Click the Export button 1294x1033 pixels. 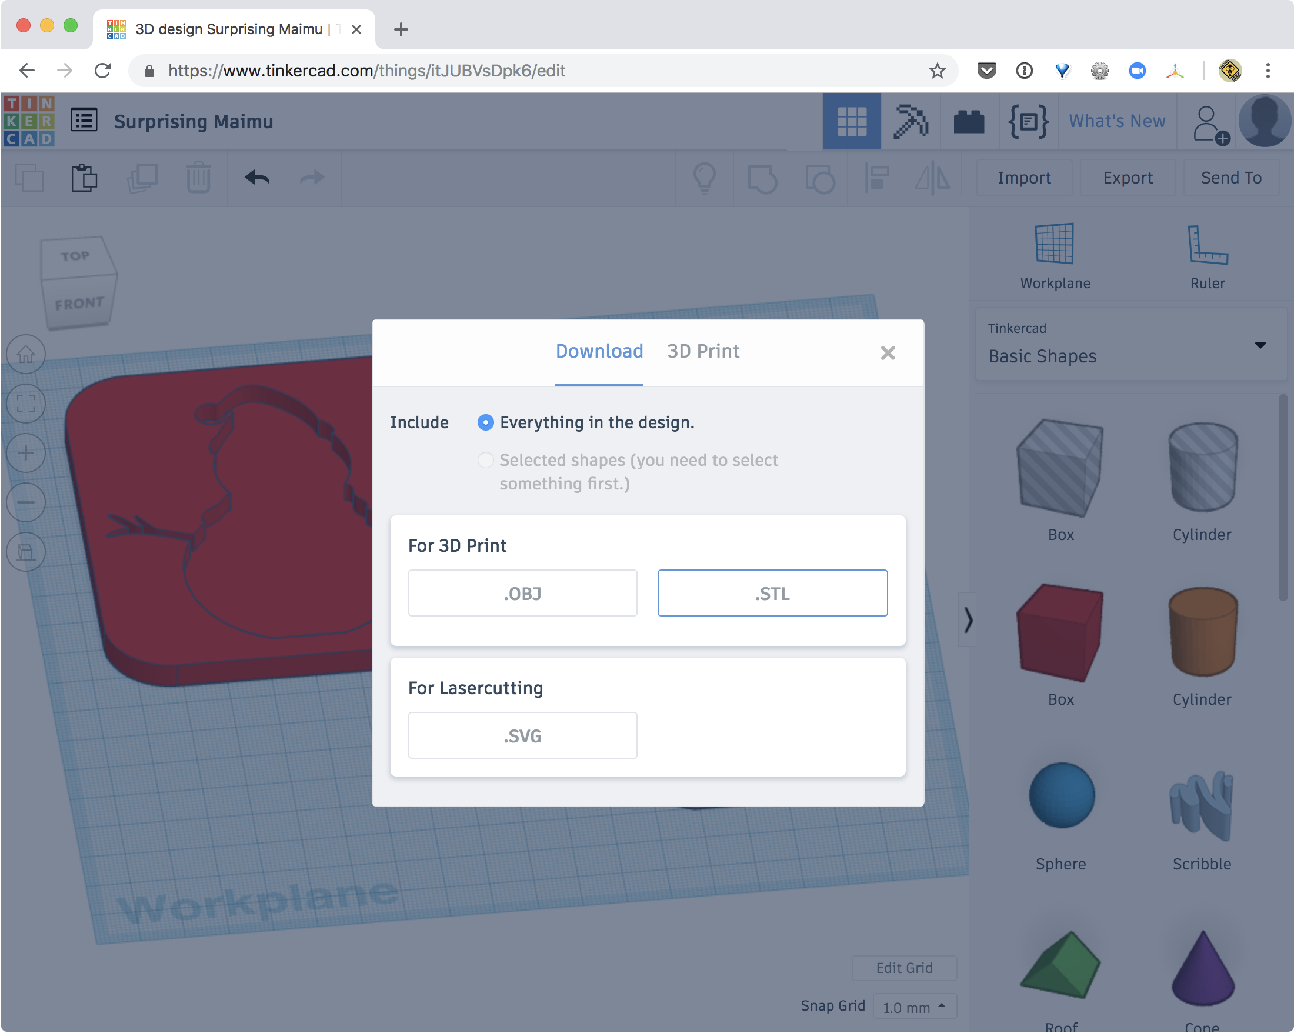pyautogui.click(x=1127, y=178)
